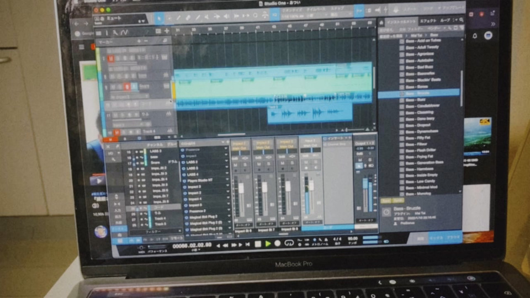Click the record button in the transport

(278, 243)
